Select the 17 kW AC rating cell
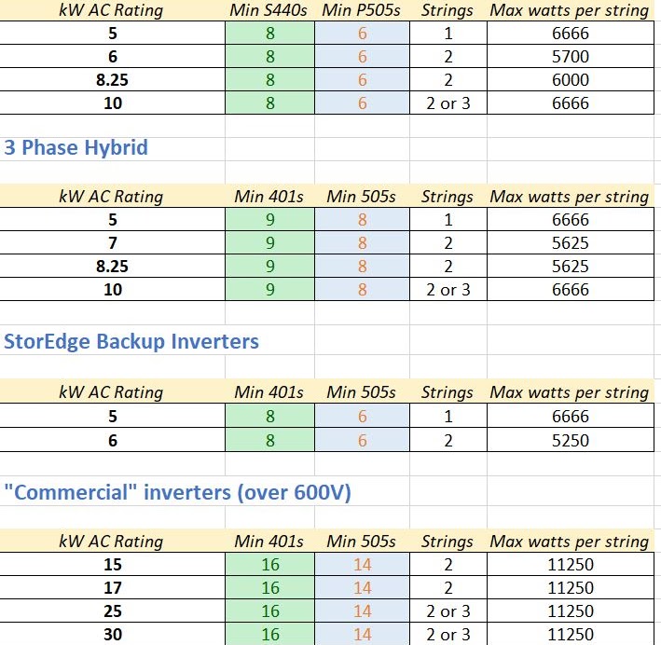This screenshot has height=645, width=661. tap(112, 588)
